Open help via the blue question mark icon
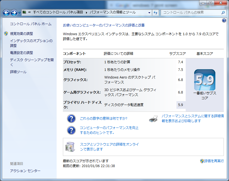The height and width of the screenshot is (181, 229). [224, 20]
